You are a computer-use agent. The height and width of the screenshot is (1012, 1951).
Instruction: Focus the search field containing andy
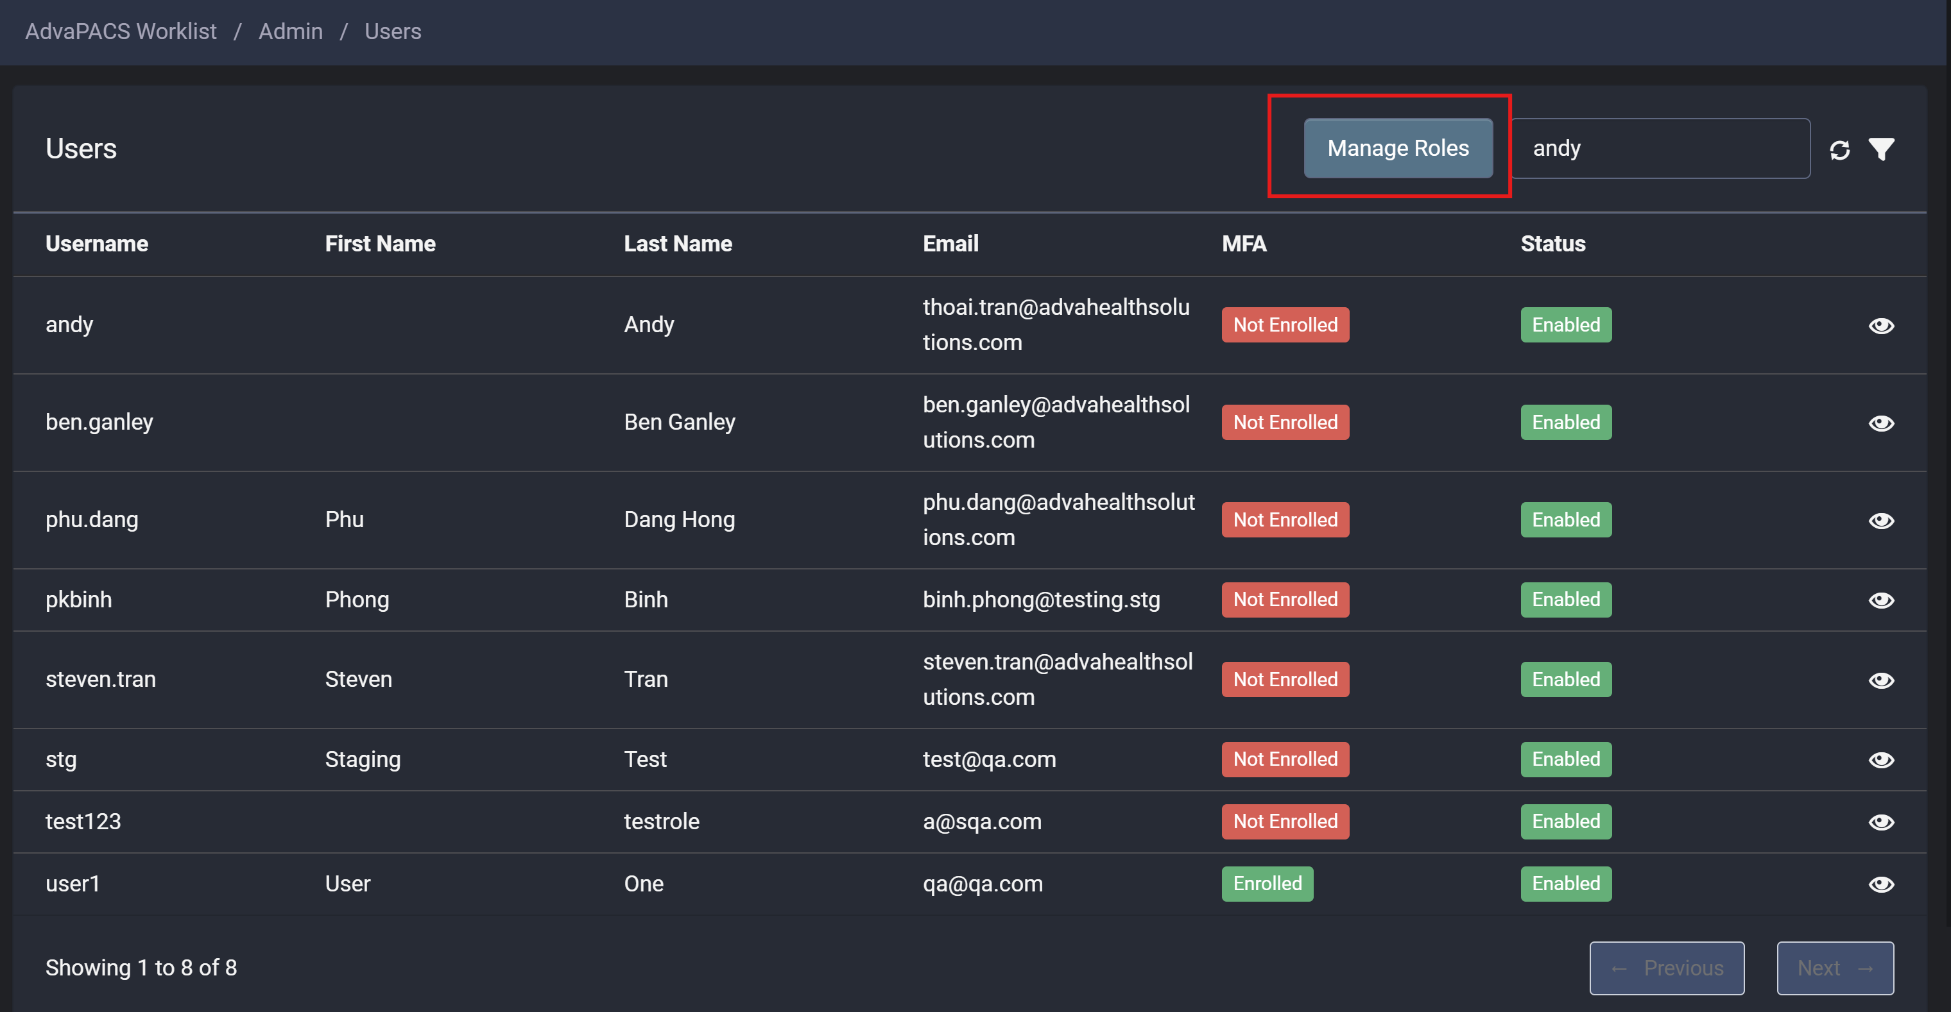[1661, 148]
